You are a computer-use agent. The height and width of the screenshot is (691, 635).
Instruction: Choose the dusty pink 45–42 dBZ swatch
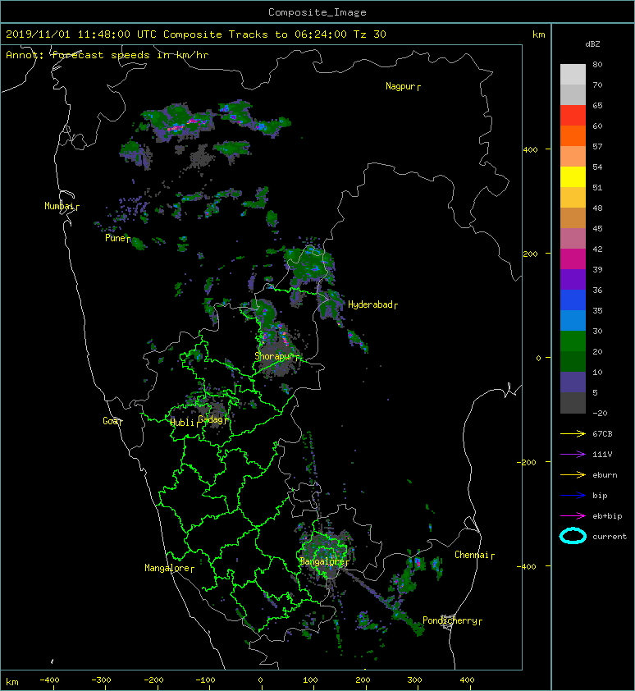(x=573, y=239)
